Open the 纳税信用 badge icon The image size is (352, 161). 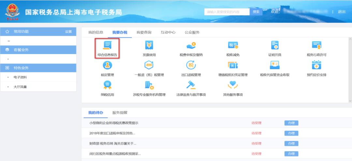coord(107,85)
